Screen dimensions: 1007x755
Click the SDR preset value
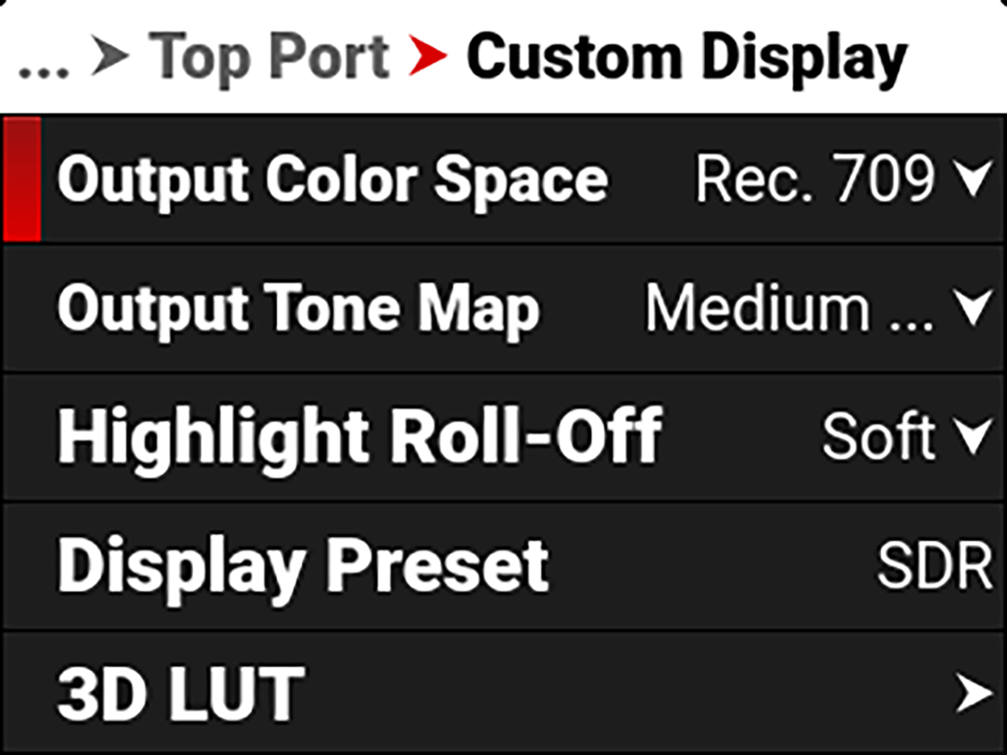point(934,566)
